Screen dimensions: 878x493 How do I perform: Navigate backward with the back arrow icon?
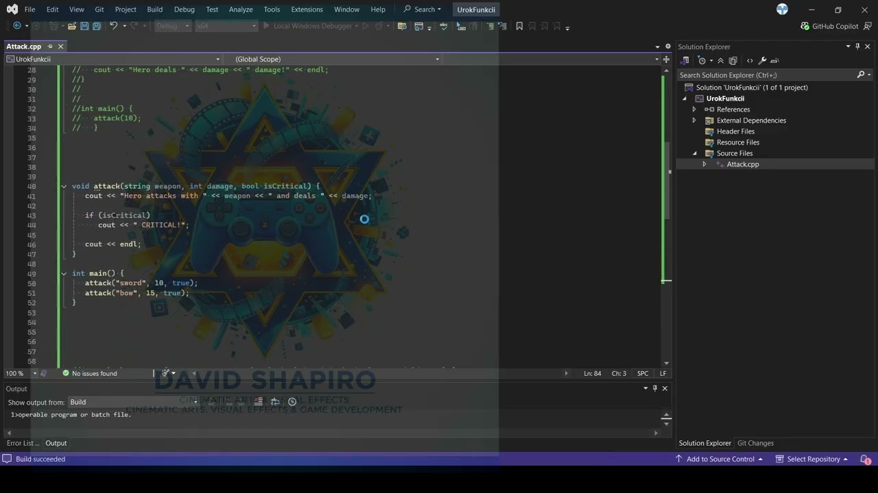pos(17,26)
